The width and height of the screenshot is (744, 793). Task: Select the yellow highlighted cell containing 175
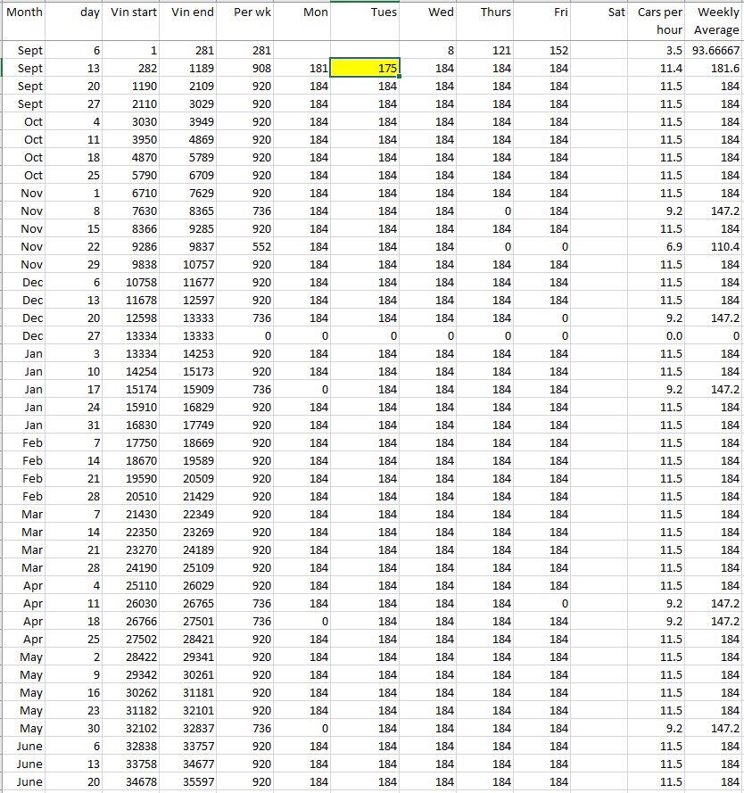coord(365,68)
